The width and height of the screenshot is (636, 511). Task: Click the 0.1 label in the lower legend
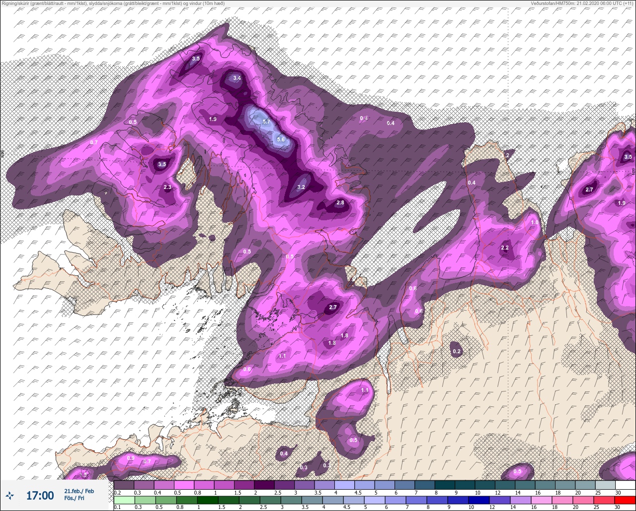click(117, 508)
